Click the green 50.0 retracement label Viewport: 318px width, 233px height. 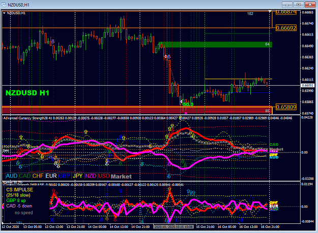(x=188, y=105)
